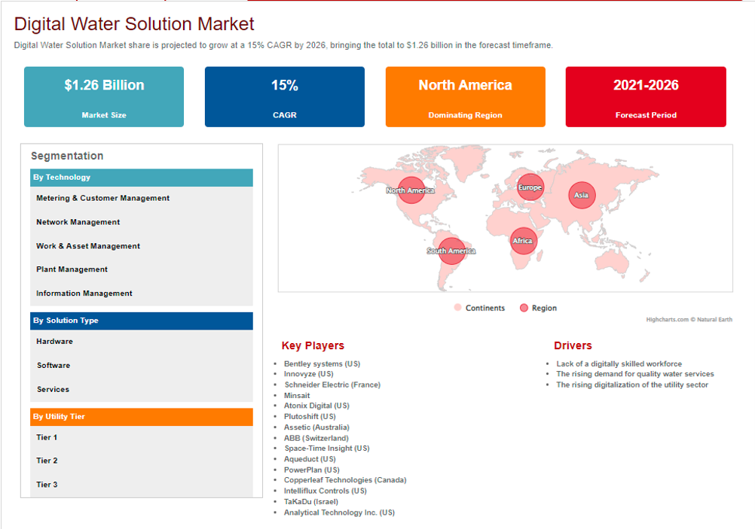Image resolution: width=755 pixels, height=529 pixels.
Task: Click TaKaDu (Israel) entry
Action: coord(310,502)
